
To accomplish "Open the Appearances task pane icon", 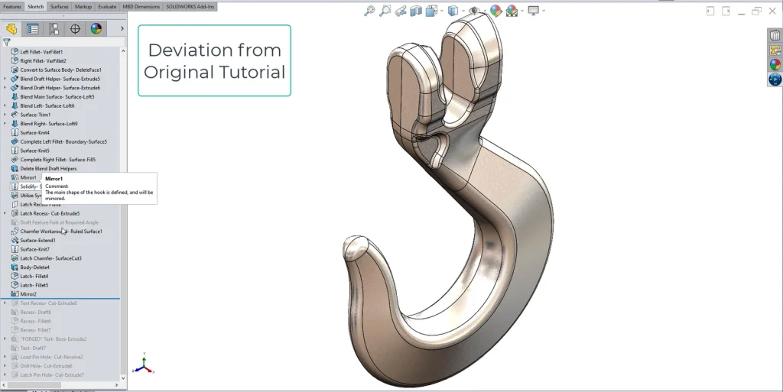I will click(x=775, y=65).
